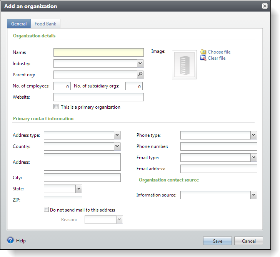Expand the Information source dropdown
Image resolution: width=280 pixels, height=257 pixels.
click(253, 195)
